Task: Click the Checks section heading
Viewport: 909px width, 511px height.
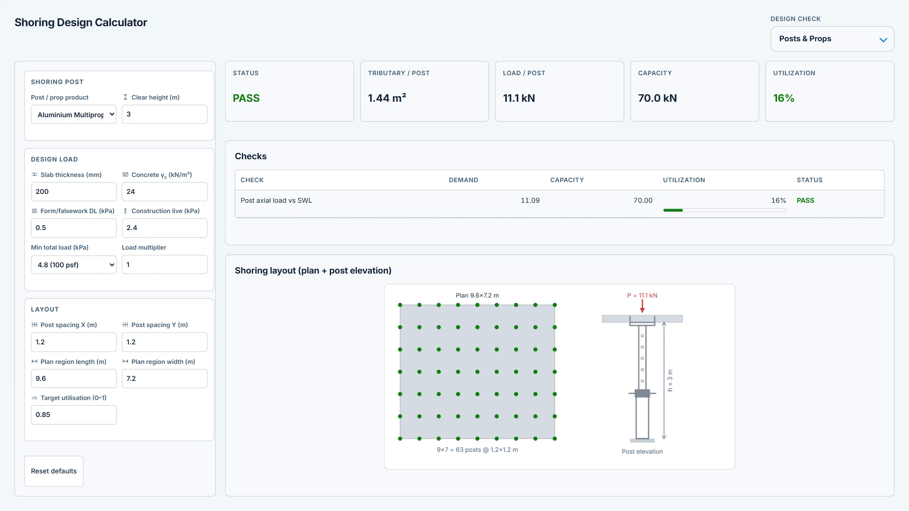Action: pos(251,156)
